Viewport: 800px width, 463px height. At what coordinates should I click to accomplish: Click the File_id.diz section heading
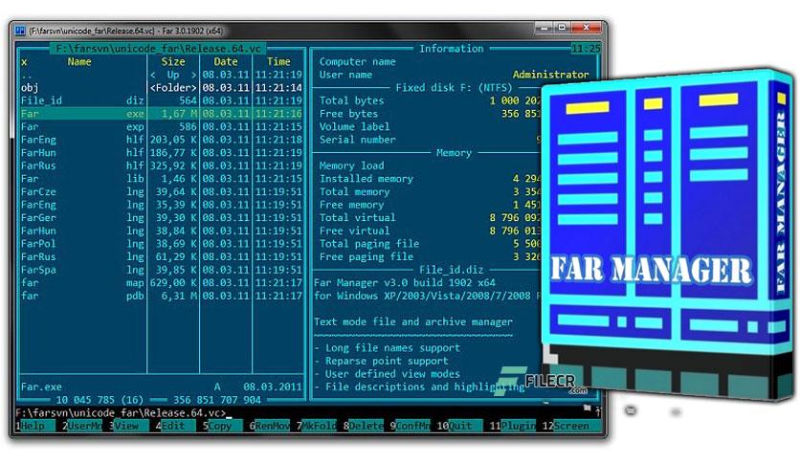[451, 270]
